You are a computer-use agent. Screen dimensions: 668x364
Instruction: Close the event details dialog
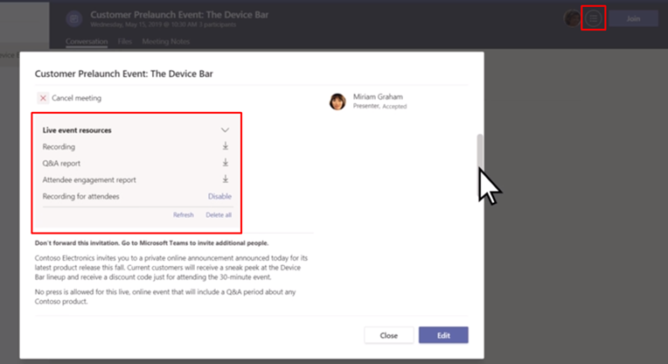[388, 335]
